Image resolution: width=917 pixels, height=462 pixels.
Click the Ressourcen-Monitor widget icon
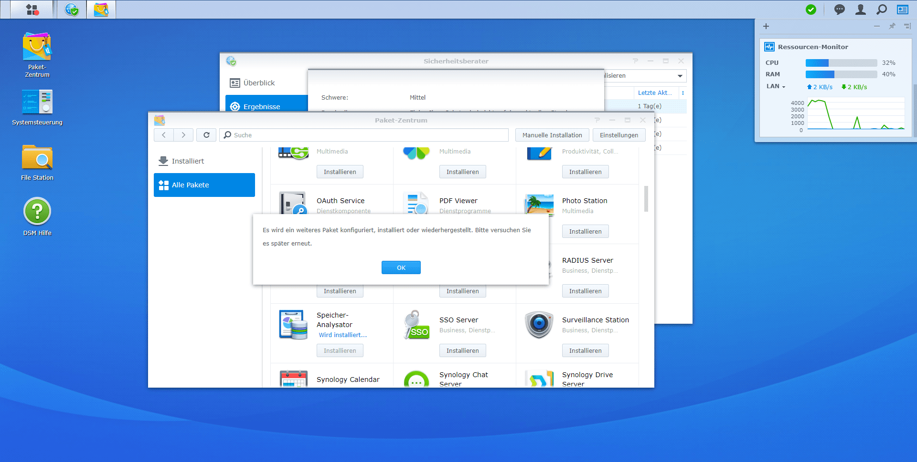[x=769, y=47]
